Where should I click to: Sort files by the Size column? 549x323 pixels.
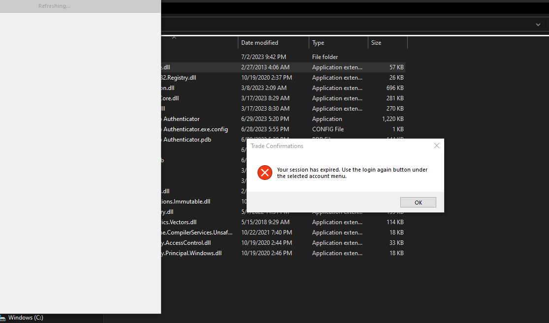pos(376,42)
